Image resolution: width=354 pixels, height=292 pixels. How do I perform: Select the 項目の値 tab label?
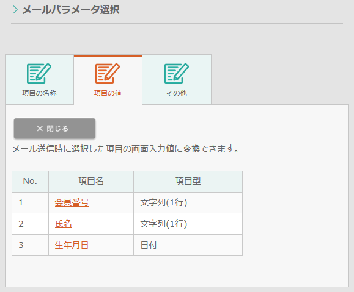[108, 93]
